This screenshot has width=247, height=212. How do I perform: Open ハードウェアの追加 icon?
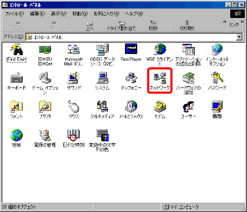point(188,83)
